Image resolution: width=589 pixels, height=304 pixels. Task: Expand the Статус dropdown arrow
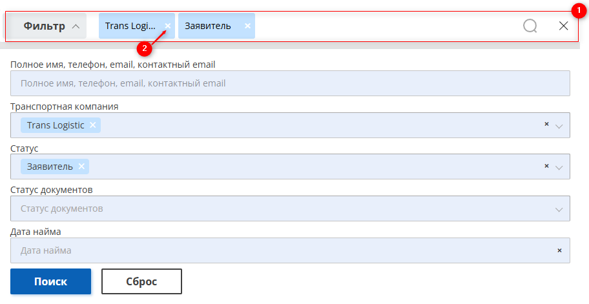(x=559, y=168)
